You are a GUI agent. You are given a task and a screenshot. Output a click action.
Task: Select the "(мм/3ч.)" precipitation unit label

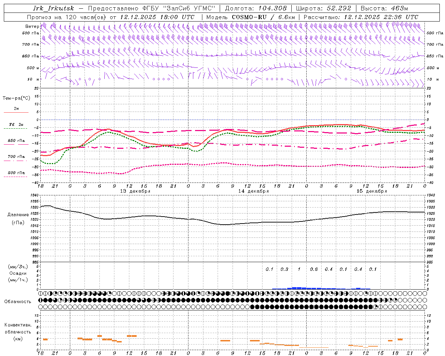click(18, 267)
